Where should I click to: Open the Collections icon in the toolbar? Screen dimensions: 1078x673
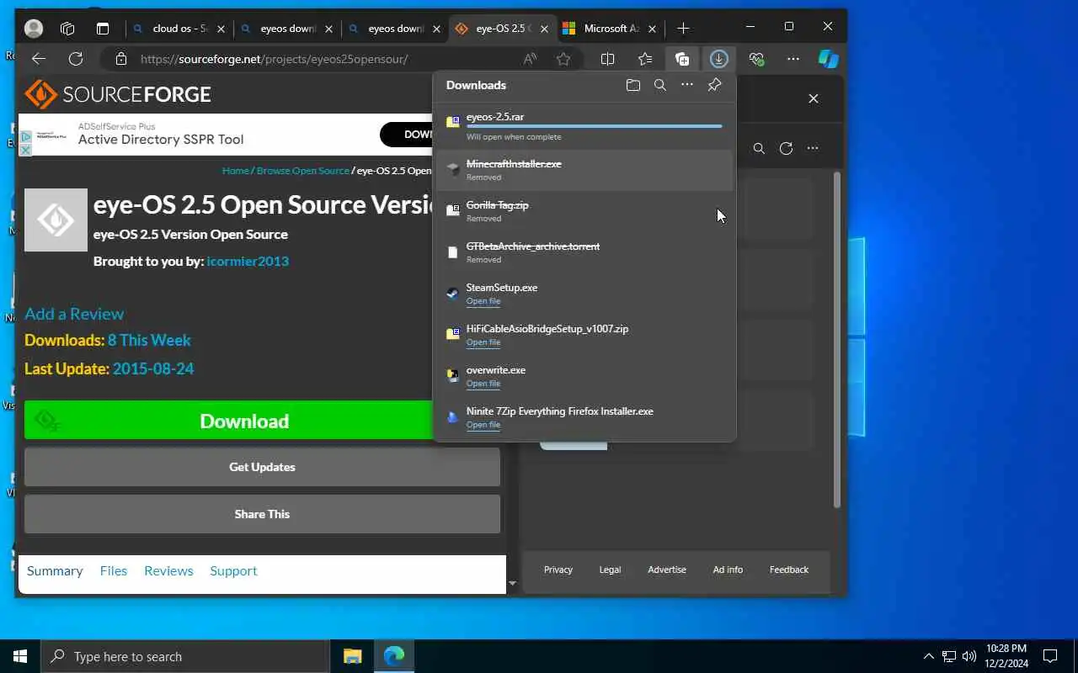[682, 59]
